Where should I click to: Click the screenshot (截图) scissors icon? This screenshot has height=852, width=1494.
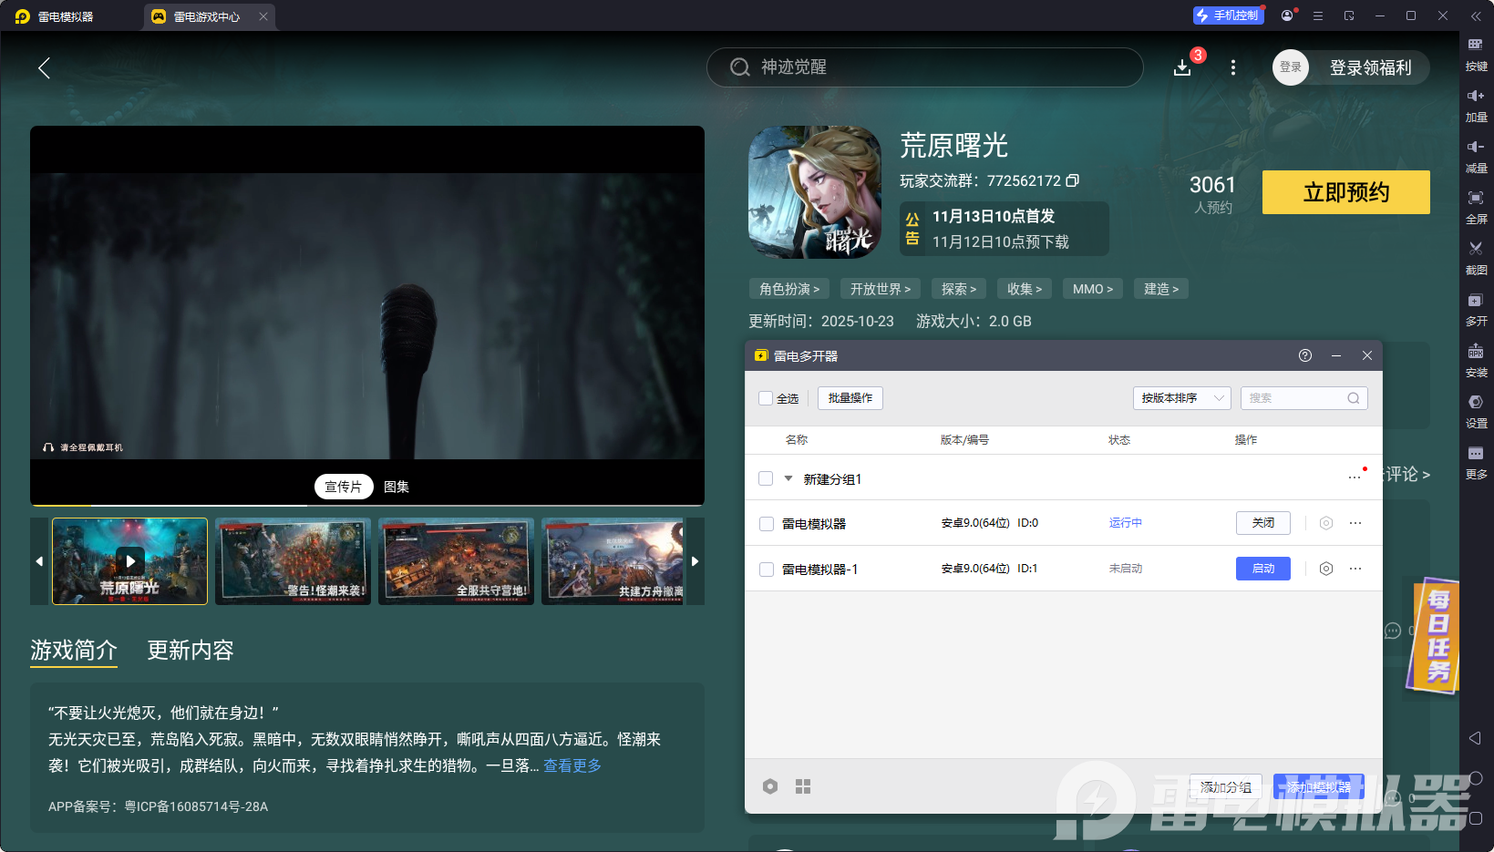click(x=1475, y=249)
